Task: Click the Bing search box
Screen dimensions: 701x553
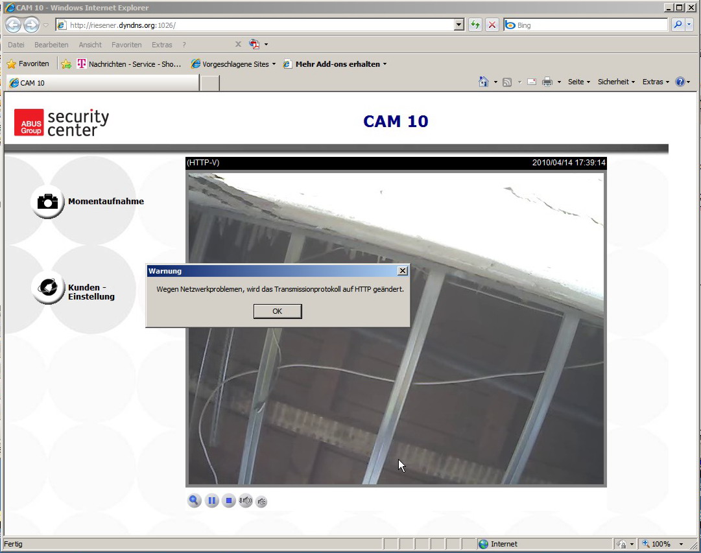Action: point(586,25)
